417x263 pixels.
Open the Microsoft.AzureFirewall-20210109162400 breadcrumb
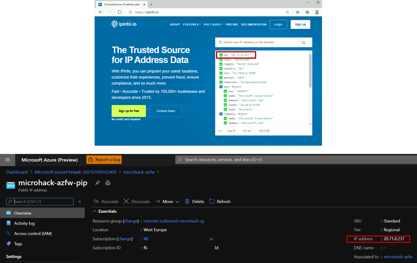[76, 172]
